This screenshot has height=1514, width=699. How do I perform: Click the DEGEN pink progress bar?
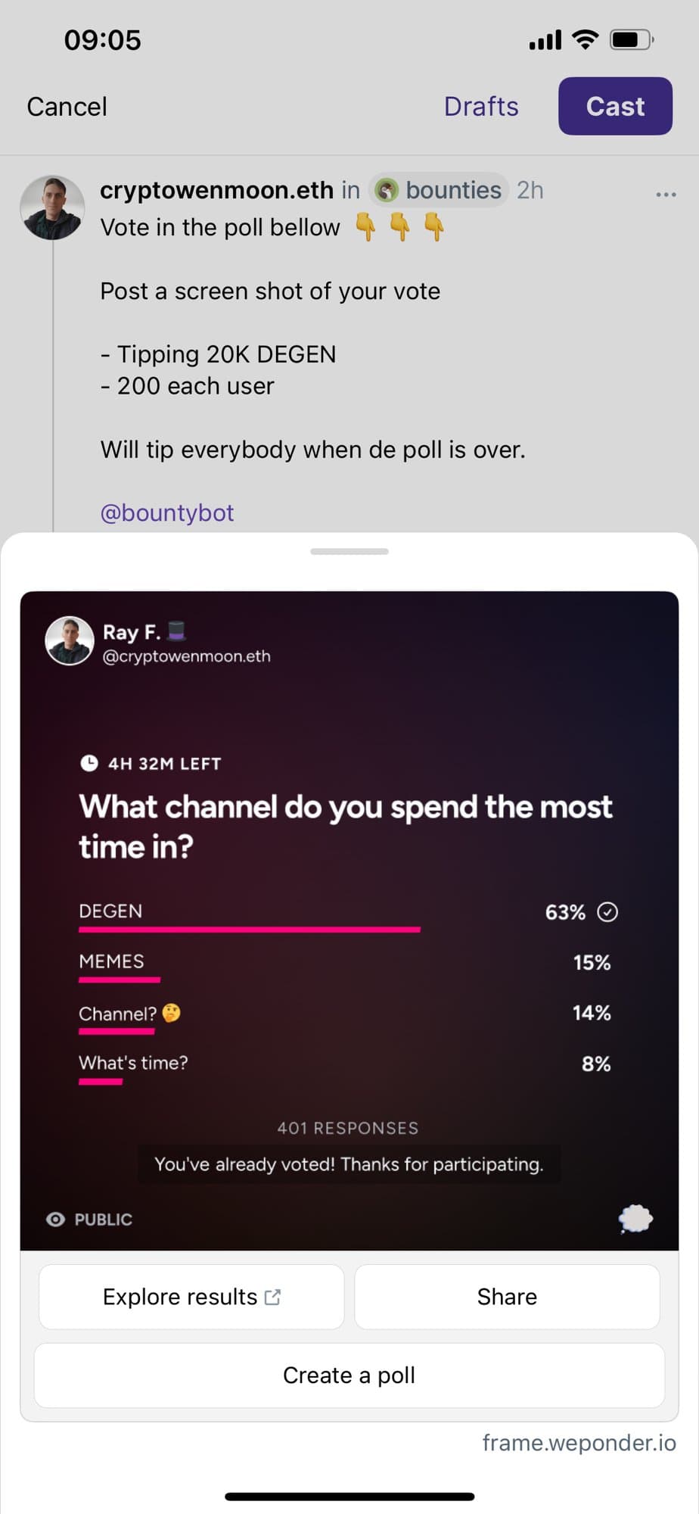click(250, 929)
